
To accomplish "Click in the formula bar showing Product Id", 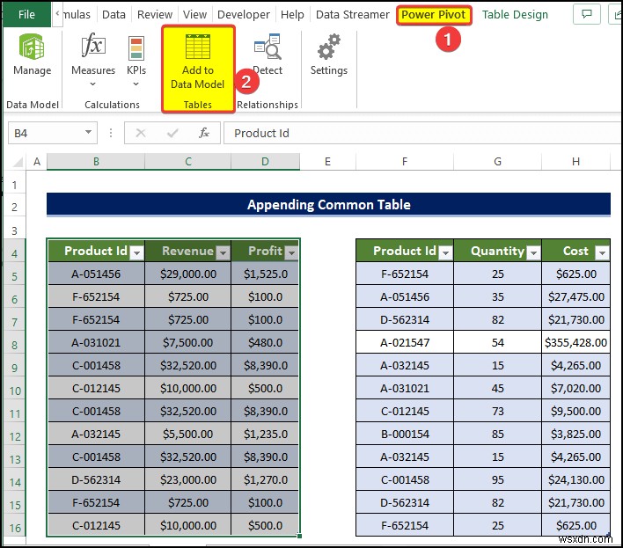I will [x=422, y=133].
